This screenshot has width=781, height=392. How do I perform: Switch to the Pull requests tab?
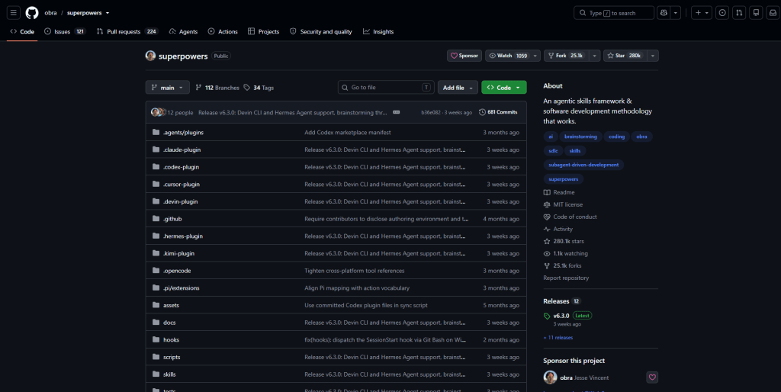coord(127,31)
